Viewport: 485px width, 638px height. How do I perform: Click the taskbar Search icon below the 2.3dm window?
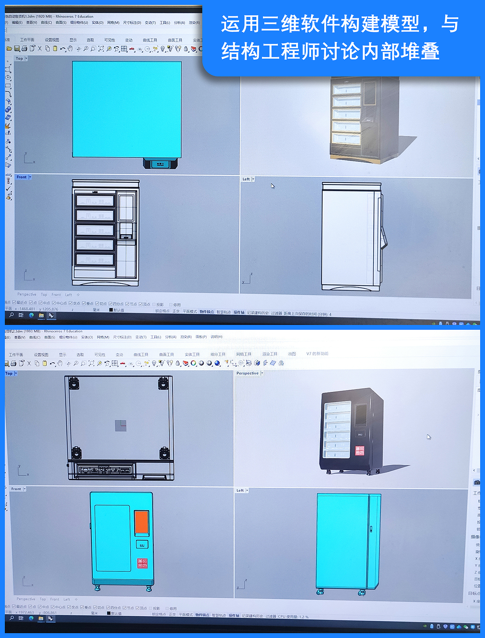point(11,618)
